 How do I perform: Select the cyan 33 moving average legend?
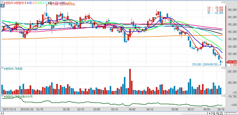point(45,3)
